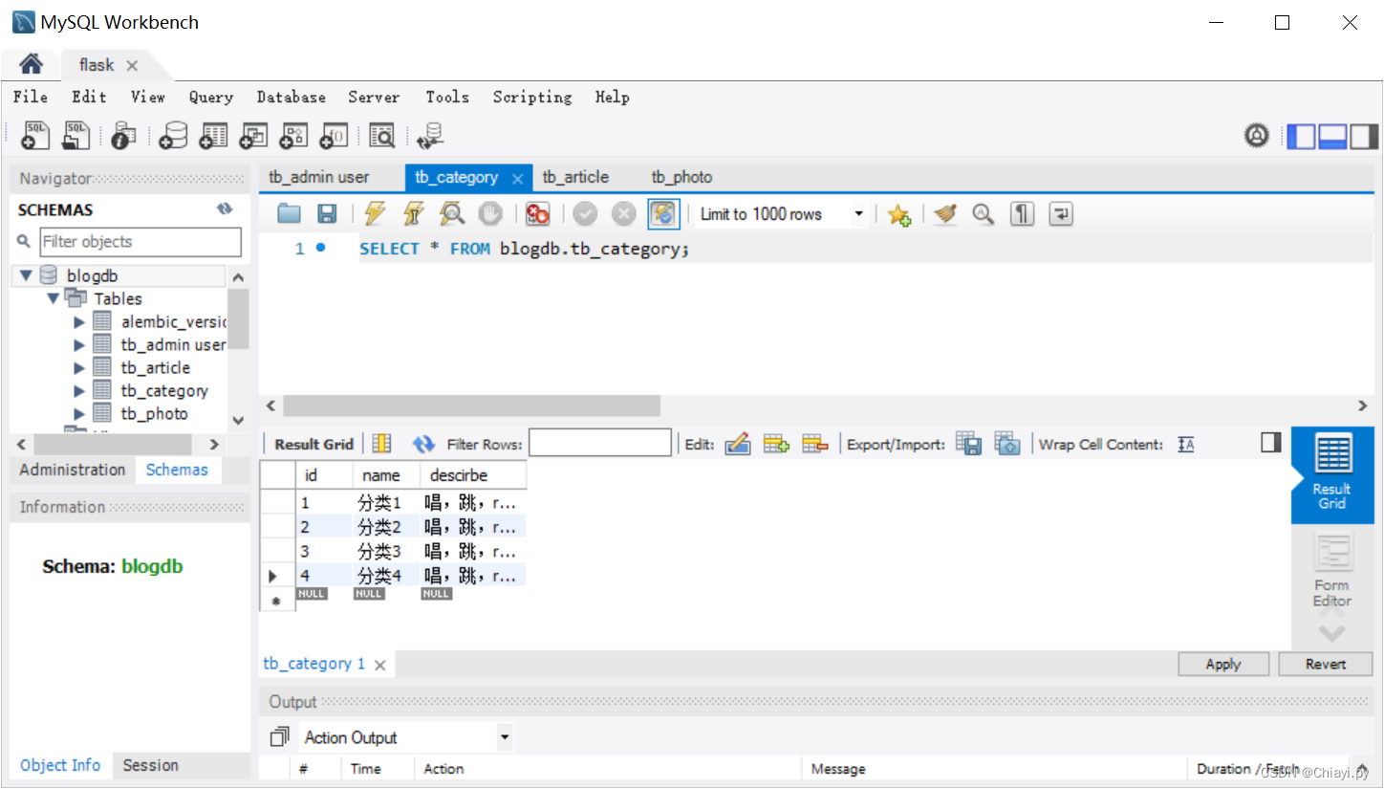The height and width of the screenshot is (789, 1384).
Task: Click the commit checkmark icon
Action: click(x=585, y=214)
